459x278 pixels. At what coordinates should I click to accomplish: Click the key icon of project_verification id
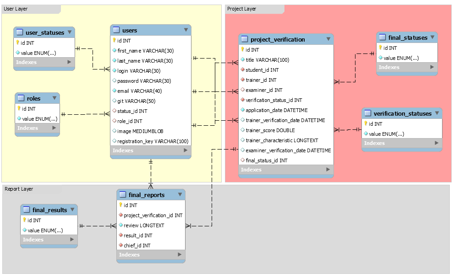point(243,49)
